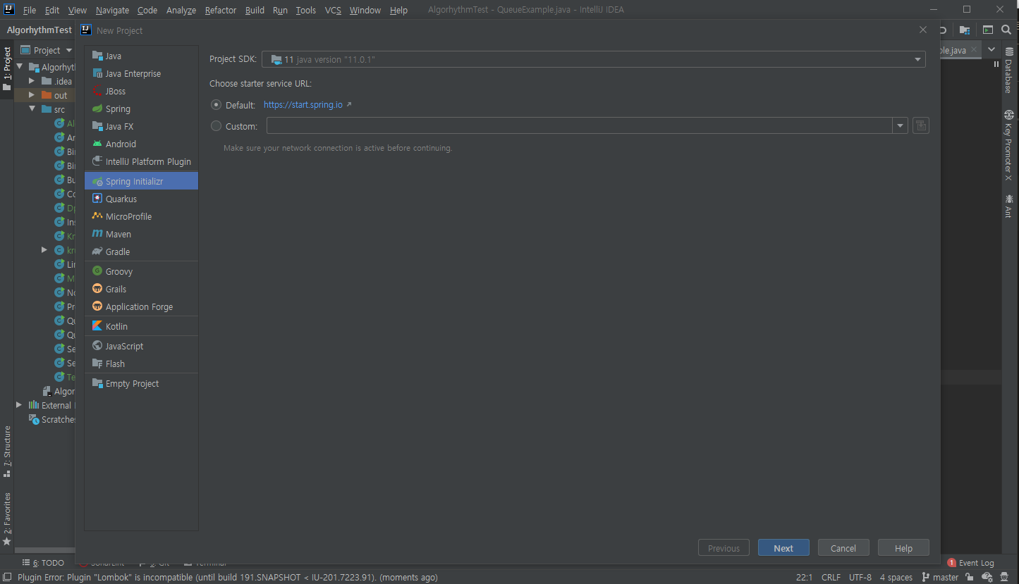Screen dimensions: 1019x584
Task: Click Run Anything icon in main toolbar
Action: point(988,30)
